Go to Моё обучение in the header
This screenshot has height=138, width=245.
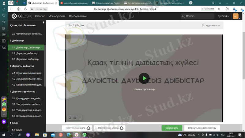point(57,16)
